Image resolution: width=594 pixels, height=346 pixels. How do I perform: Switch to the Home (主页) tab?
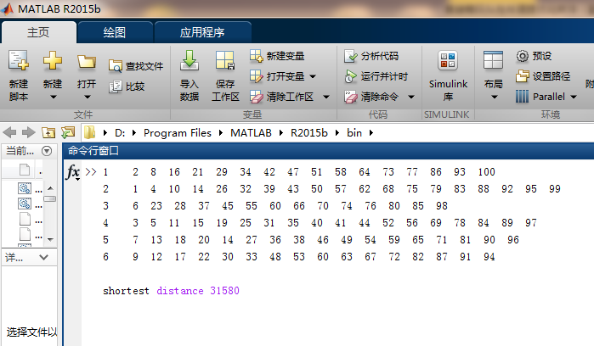pyautogui.click(x=38, y=32)
